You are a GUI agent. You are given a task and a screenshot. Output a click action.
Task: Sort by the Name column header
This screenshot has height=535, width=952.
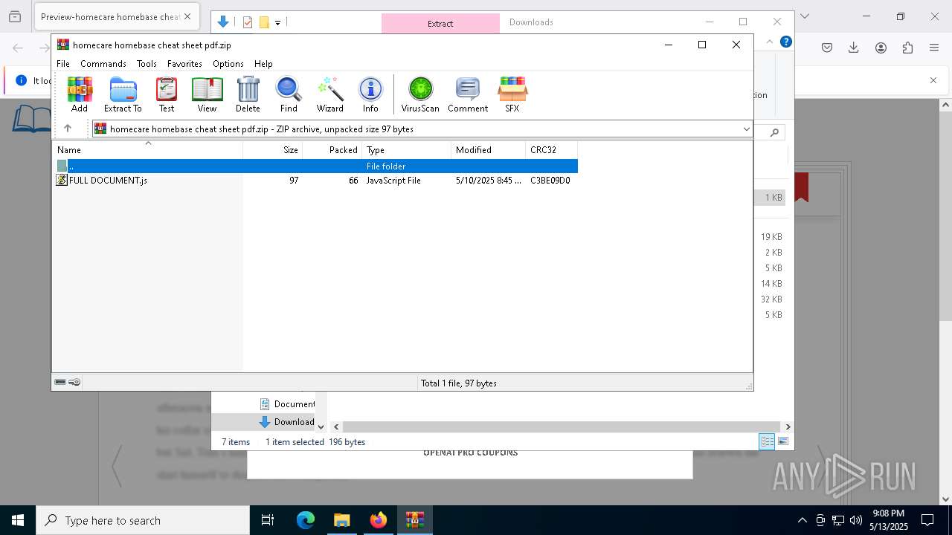147,150
